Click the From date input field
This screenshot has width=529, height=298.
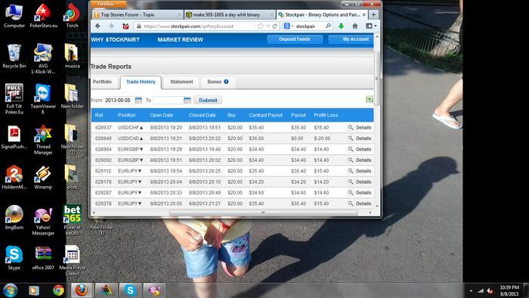(x=119, y=101)
